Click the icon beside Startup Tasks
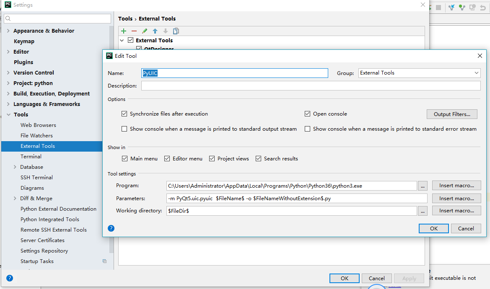 tap(104, 261)
